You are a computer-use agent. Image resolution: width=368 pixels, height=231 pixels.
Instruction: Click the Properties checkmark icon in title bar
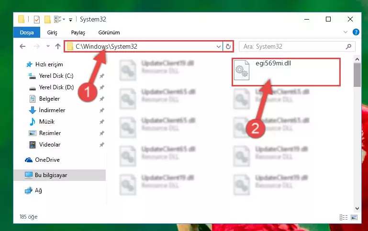[37, 20]
